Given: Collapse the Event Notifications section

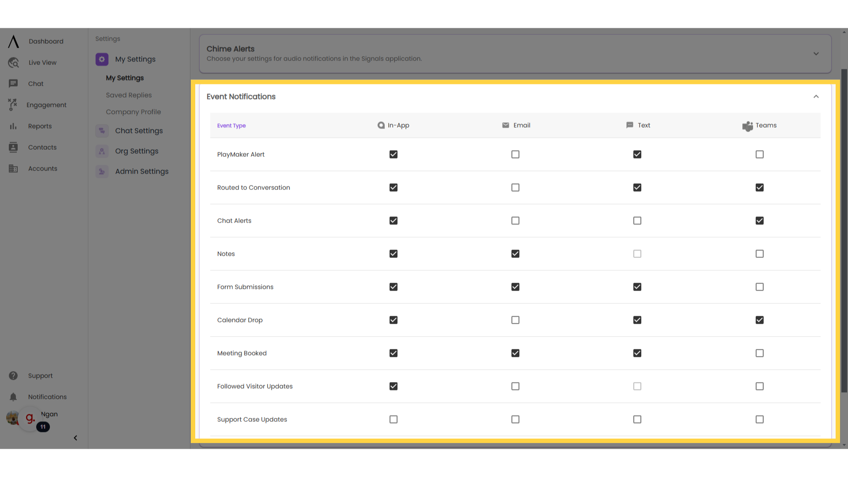Looking at the screenshot, I should point(816,96).
